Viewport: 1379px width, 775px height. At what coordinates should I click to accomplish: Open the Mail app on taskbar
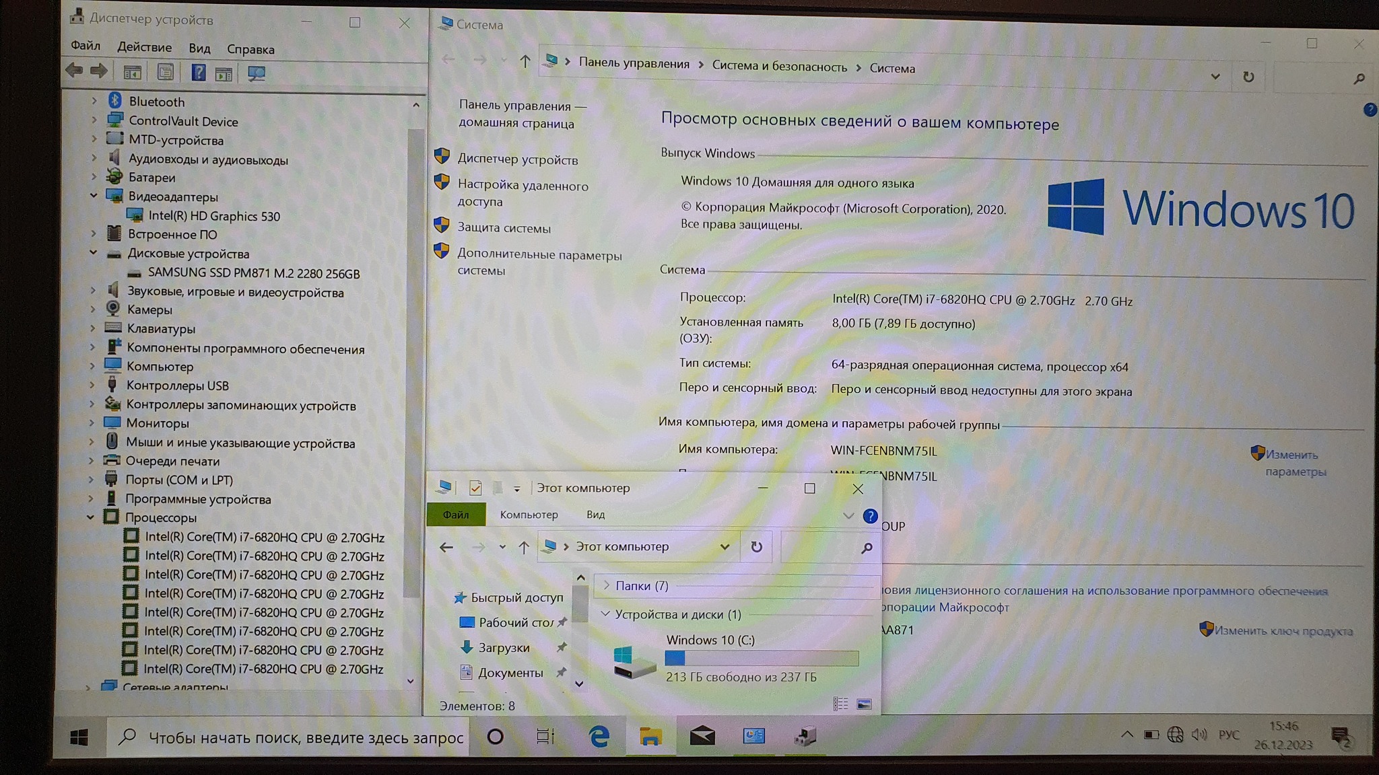click(x=702, y=736)
